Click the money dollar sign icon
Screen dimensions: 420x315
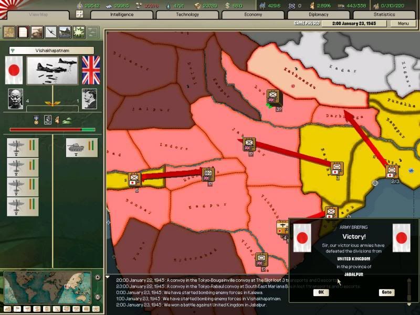pos(227,6)
